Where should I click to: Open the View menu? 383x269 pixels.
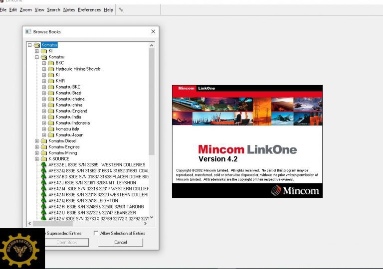click(39, 10)
